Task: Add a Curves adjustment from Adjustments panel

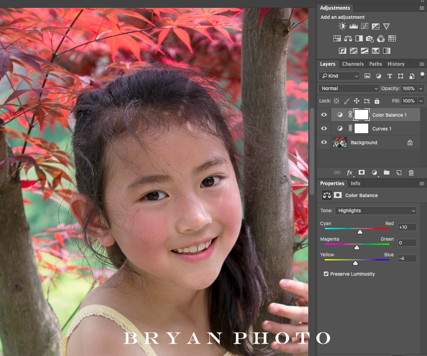Action: 364,26
